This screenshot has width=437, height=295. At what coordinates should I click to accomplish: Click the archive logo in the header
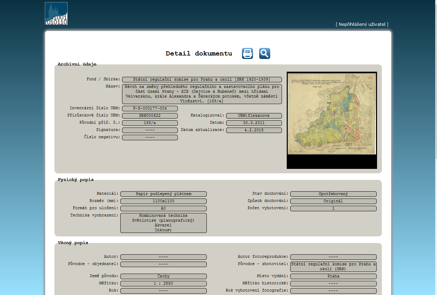tap(56, 13)
